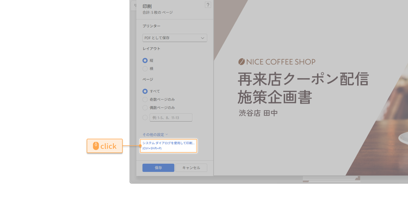Viewport: 408px width, 204px height.
Task: Open the printer dropdown showing PDFとして保存
Action: [175, 38]
